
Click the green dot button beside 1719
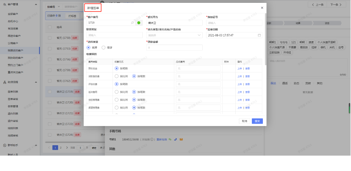(x=139, y=23)
